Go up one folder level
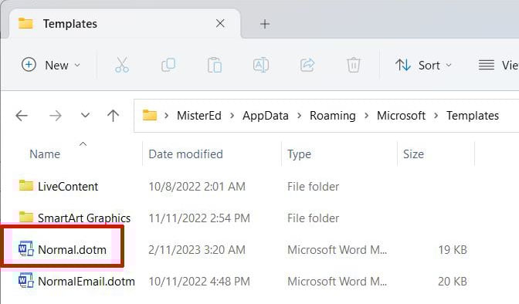This screenshot has height=304, width=519. pos(114,116)
